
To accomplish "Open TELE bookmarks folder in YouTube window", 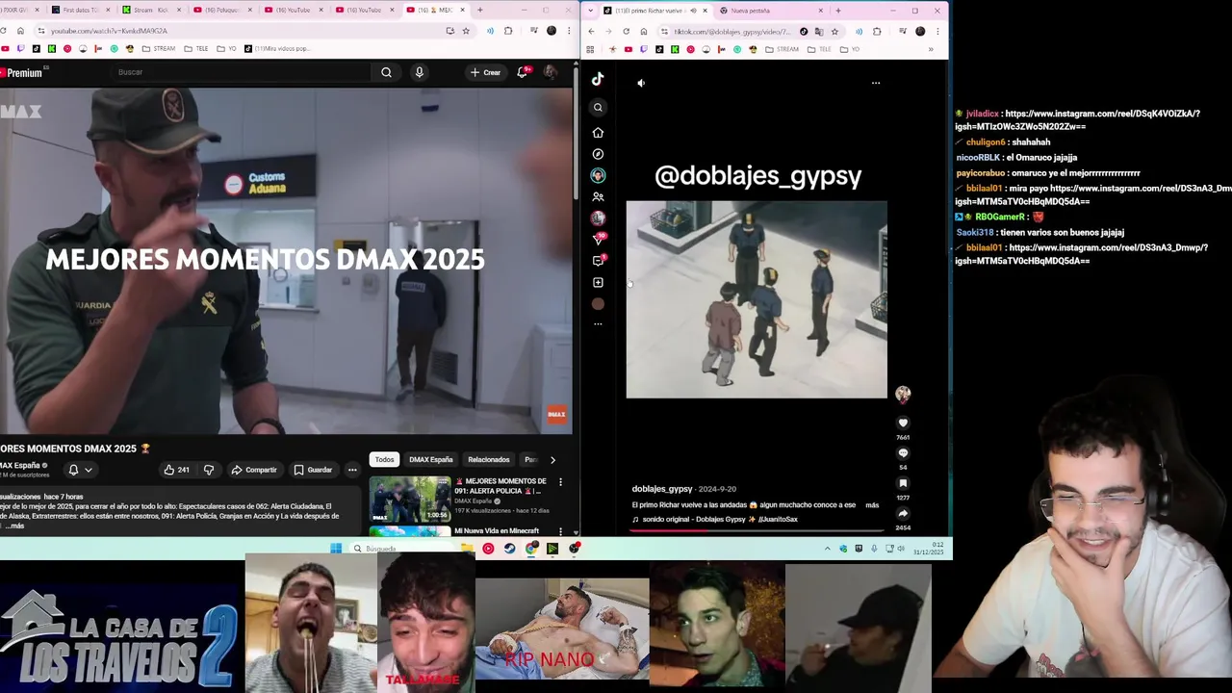I will point(196,48).
